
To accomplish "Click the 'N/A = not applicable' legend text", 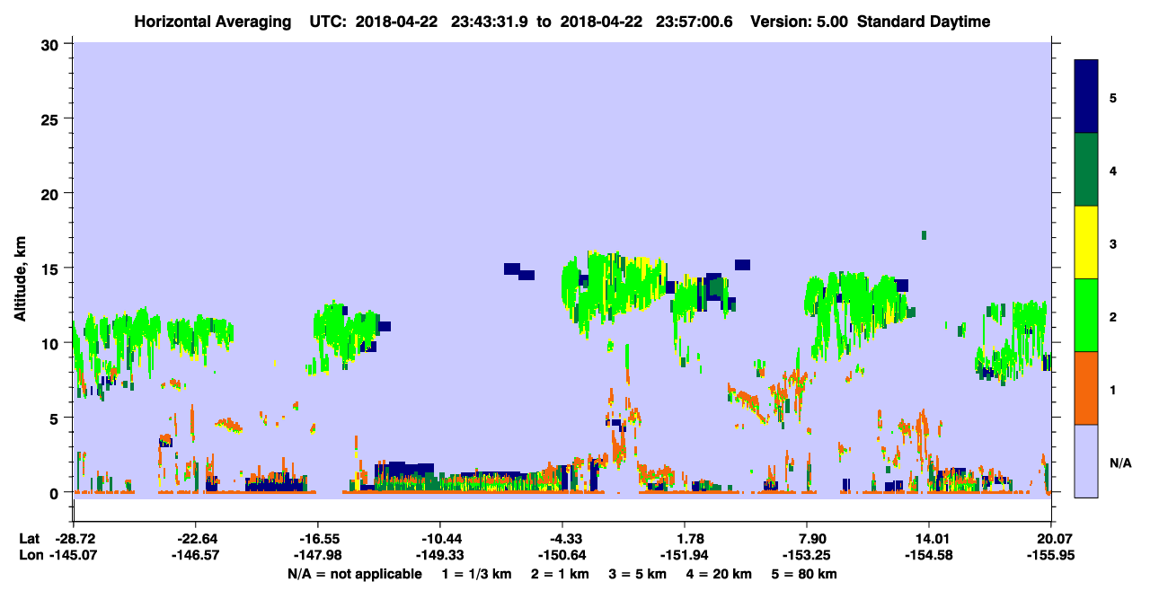I will click(354, 574).
